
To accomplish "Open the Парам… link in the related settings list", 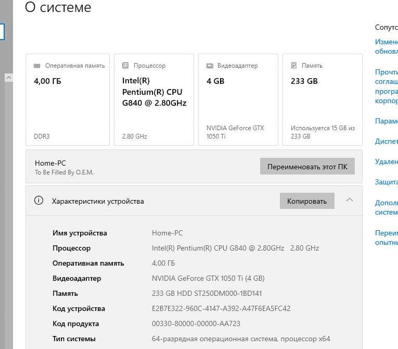I will coord(387,121).
